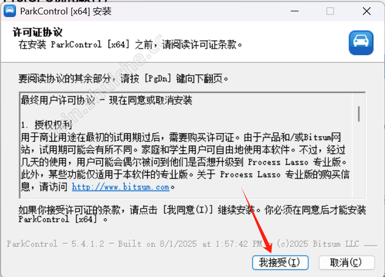Accept license with 我接受(I) button

tap(280, 263)
